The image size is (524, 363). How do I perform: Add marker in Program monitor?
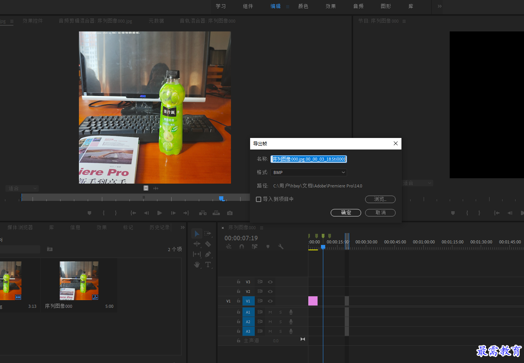tap(453, 213)
